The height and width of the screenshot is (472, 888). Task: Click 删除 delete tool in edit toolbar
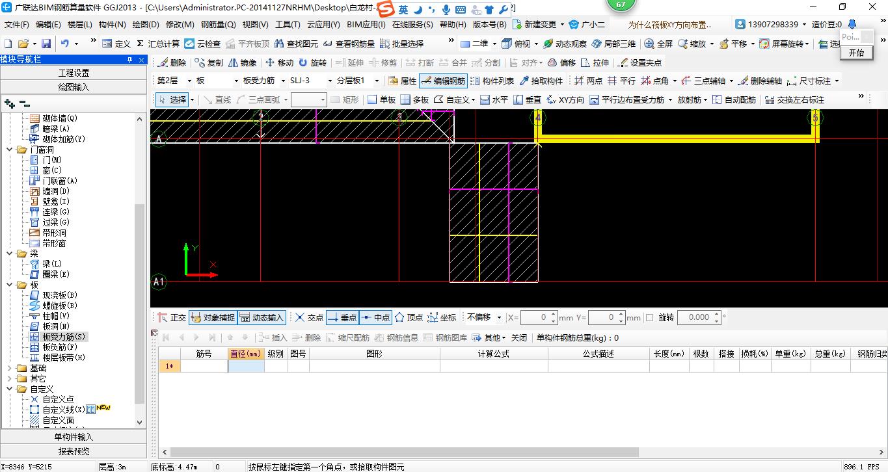coord(172,62)
